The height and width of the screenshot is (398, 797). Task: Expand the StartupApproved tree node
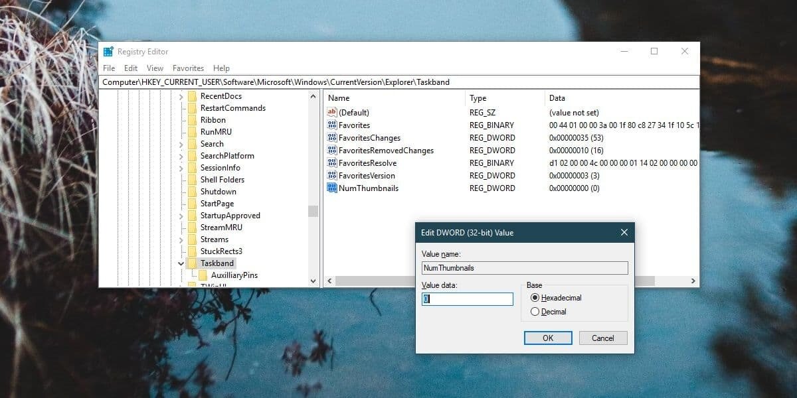tap(181, 216)
